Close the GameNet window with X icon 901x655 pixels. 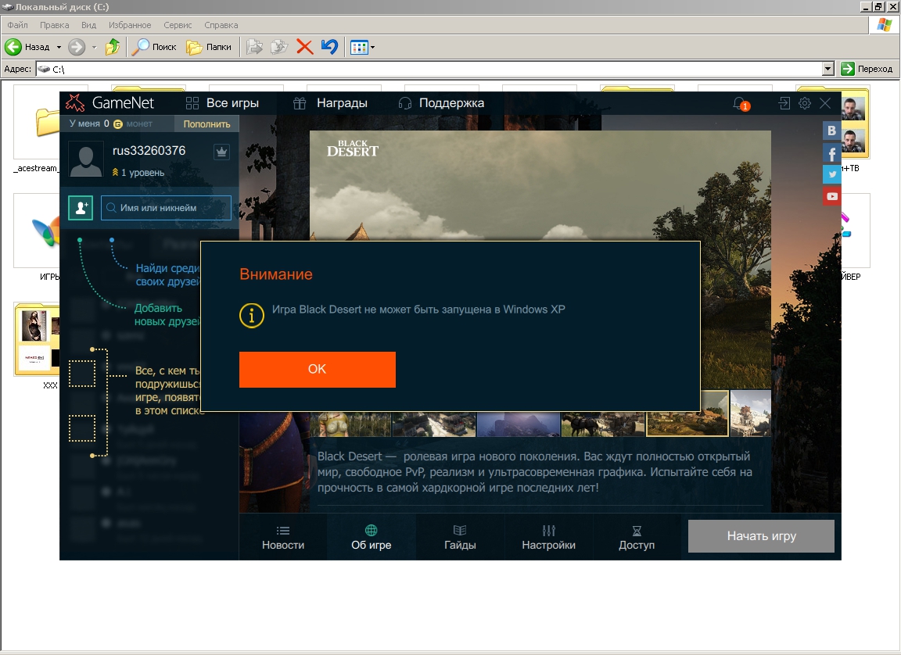[825, 103]
